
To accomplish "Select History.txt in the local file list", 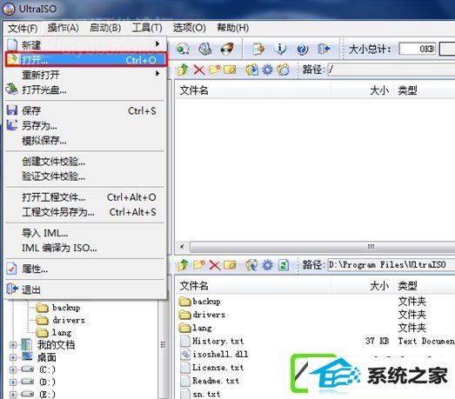I will (217, 341).
